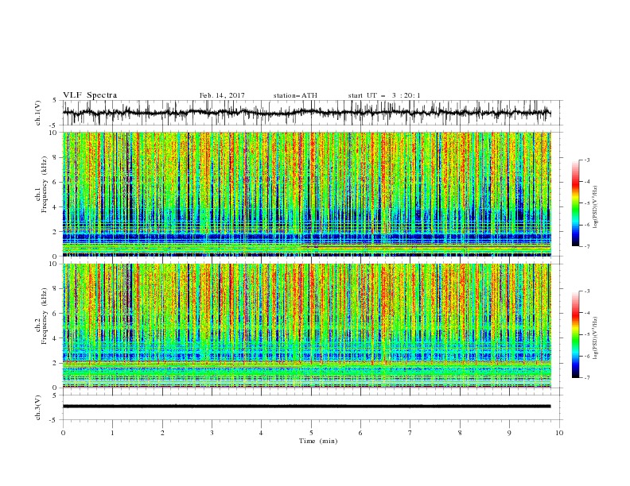Viewport: 630px width, 486px height.
Task: Click time axis tick label "2"
Action: [162, 433]
